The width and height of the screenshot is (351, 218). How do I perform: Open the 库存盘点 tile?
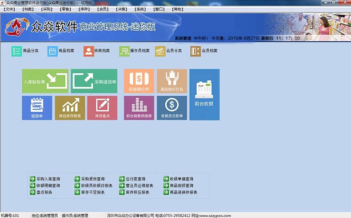click(x=102, y=108)
